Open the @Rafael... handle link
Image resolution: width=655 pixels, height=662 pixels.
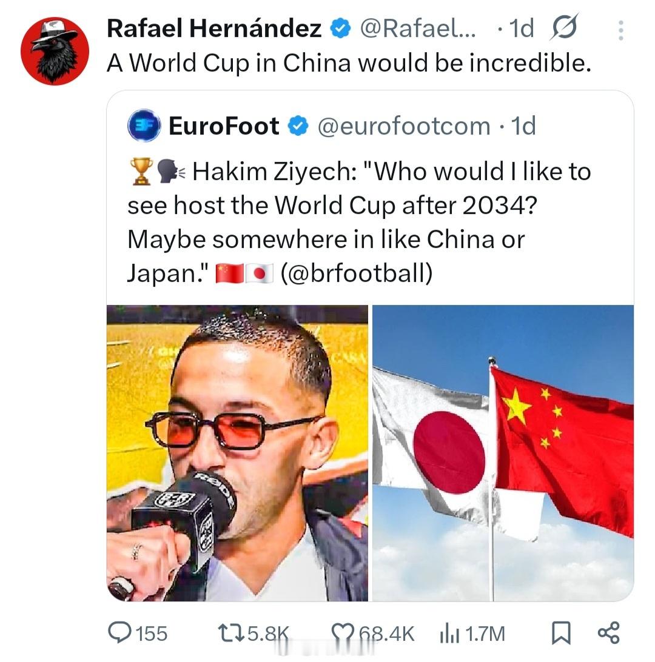418,28
